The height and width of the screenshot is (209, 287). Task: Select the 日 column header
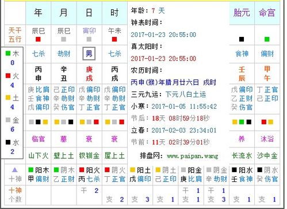coord(89,13)
